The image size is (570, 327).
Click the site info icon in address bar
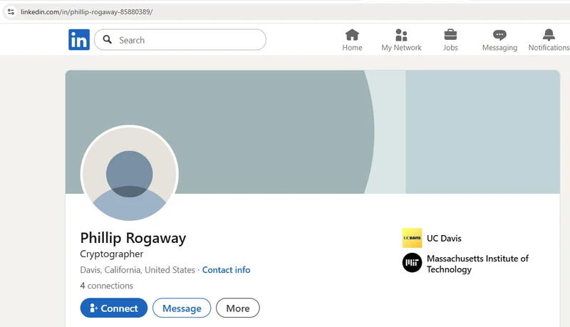click(11, 11)
